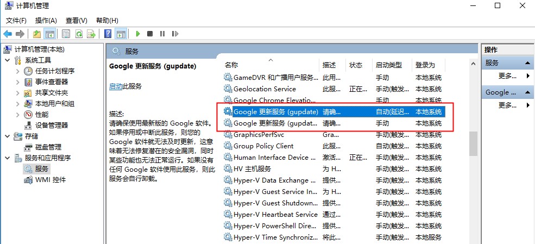Start the service with green play icon
Screen dimensions: 535x244
138,34
